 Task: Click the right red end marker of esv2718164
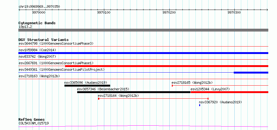208,99
